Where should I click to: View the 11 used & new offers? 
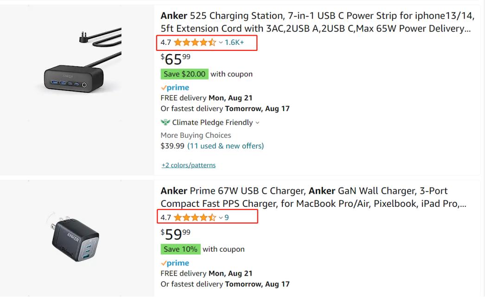[x=225, y=146]
